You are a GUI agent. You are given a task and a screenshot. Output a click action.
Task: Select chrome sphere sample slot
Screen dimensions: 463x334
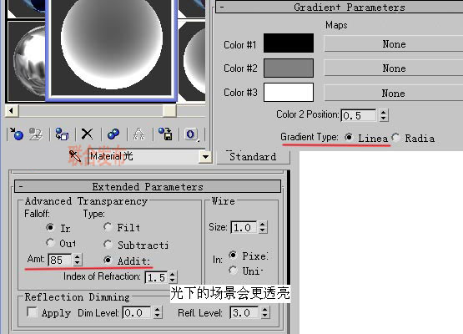27,62
